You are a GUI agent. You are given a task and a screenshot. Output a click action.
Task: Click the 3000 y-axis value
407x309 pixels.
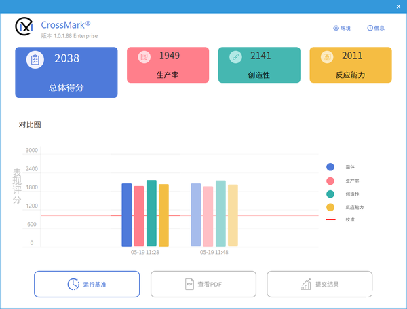pyautogui.click(x=32, y=150)
